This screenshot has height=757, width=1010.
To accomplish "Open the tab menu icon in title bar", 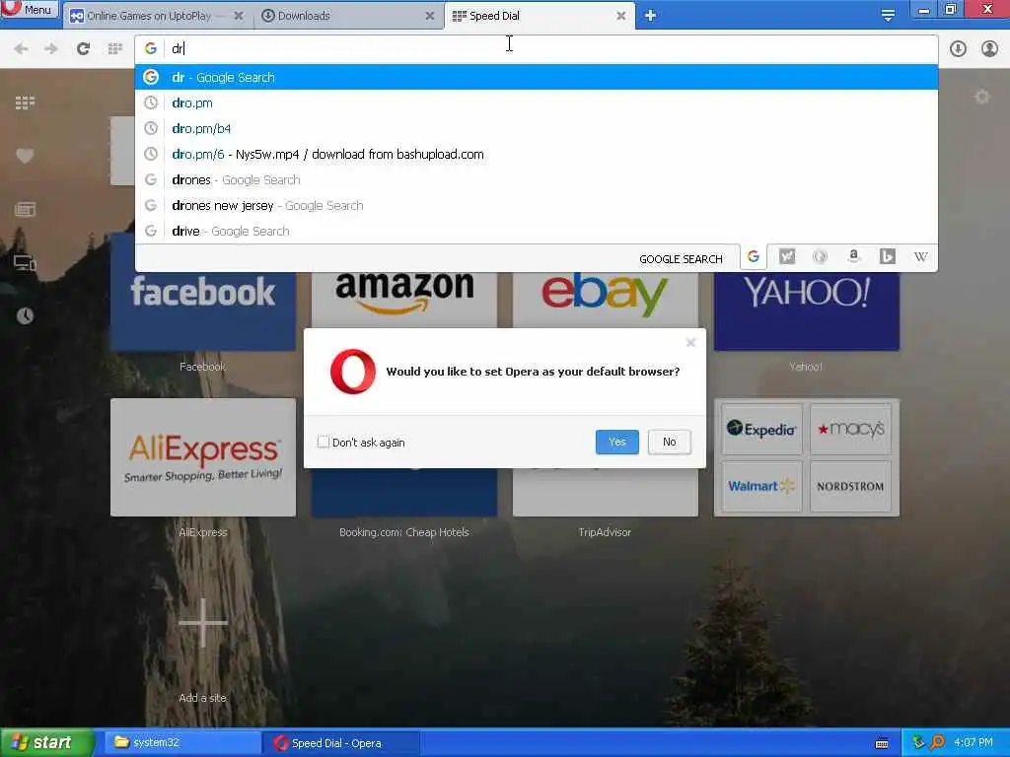I will [x=888, y=16].
